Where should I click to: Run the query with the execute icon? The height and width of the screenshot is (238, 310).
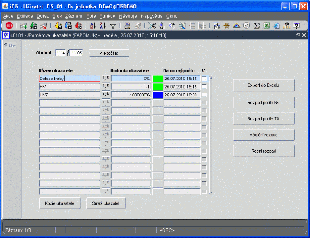coord(68,26)
